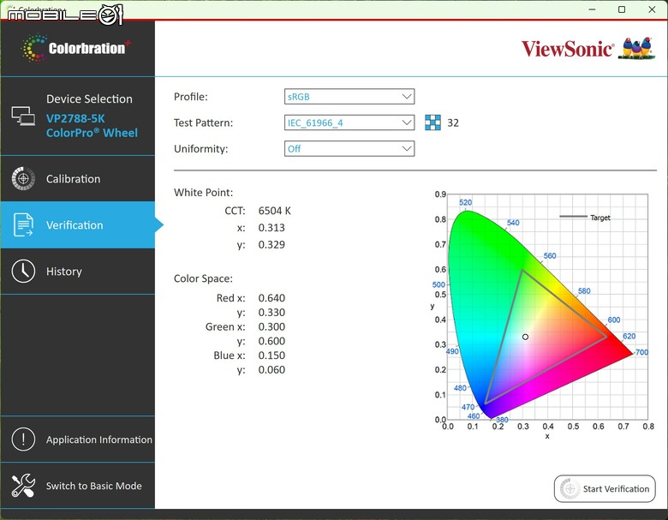Open Device Selection heading

89,99
